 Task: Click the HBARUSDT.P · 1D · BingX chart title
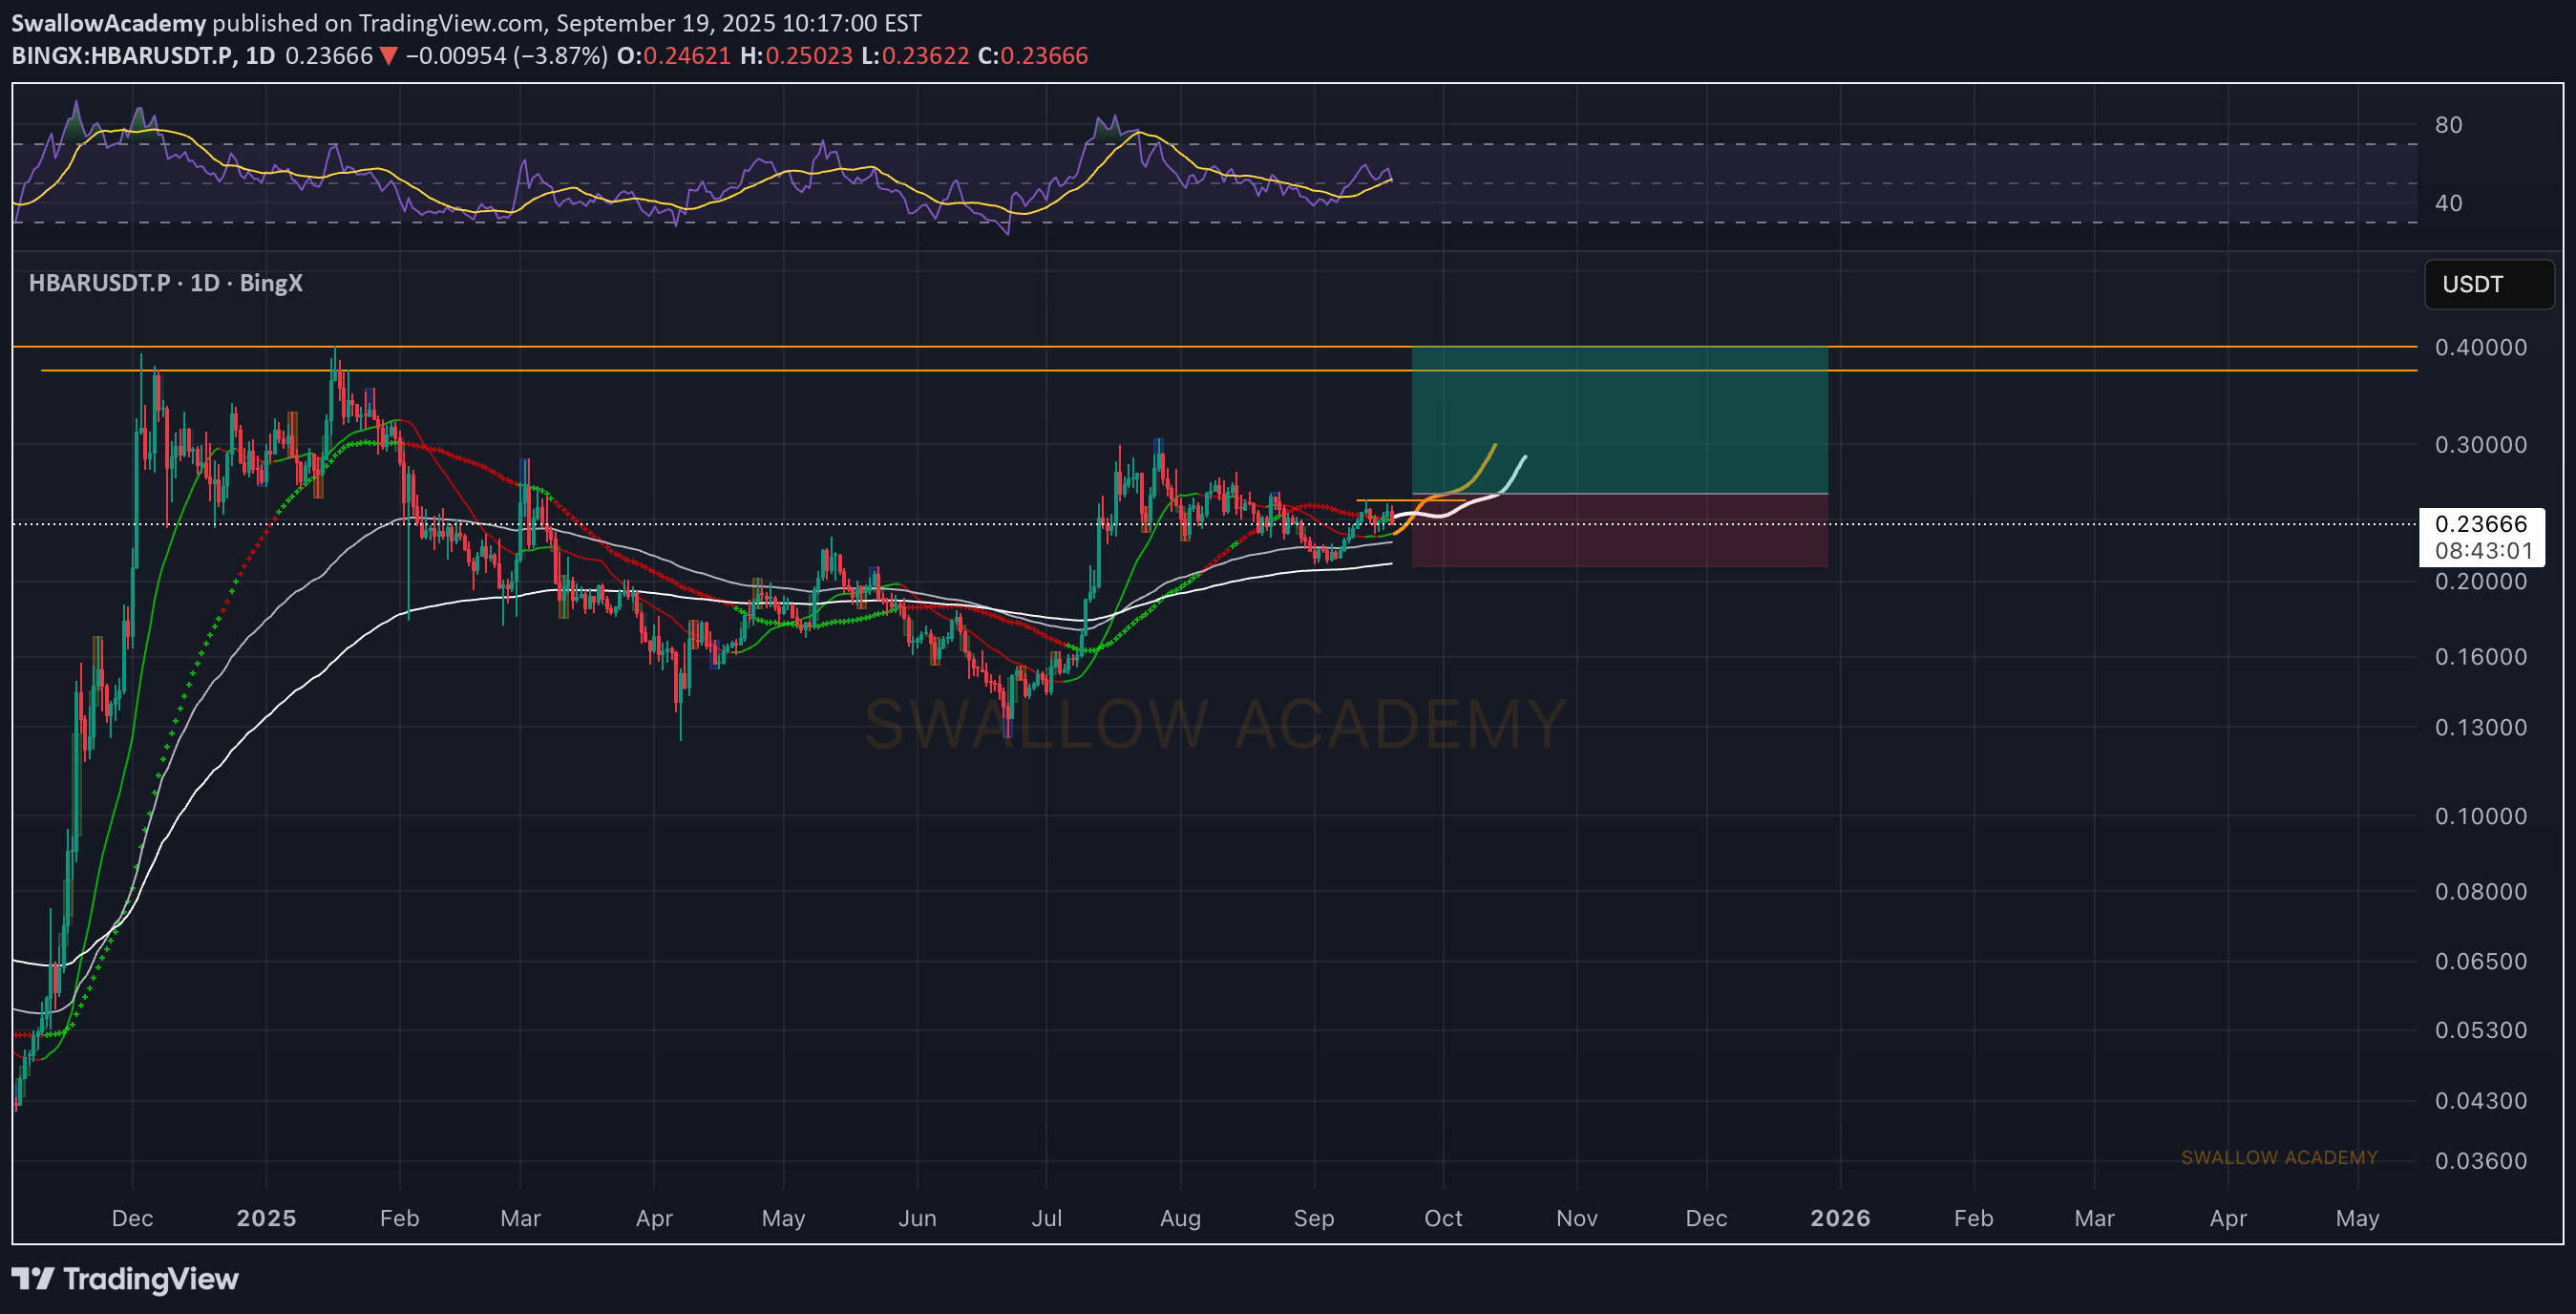(165, 283)
